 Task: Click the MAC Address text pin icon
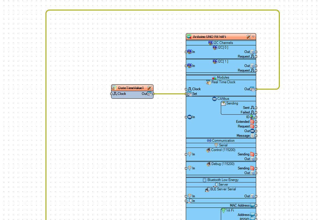point(252,205)
